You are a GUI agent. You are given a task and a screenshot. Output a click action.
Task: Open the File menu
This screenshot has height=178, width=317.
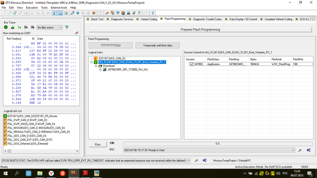pyautogui.click(x=3, y=8)
